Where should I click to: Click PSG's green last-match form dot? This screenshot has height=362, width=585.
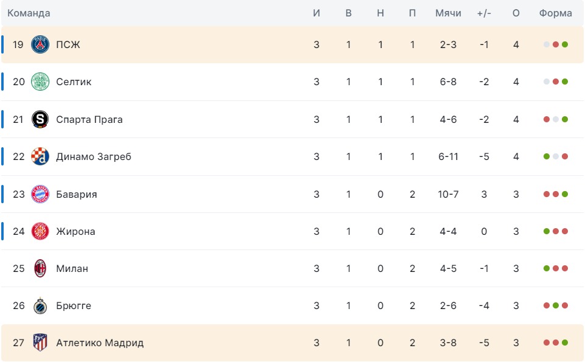(565, 44)
